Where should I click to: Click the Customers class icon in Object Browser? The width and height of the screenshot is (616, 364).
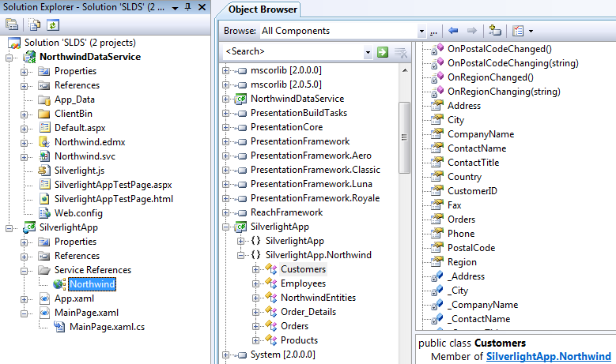(x=271, y=269)
